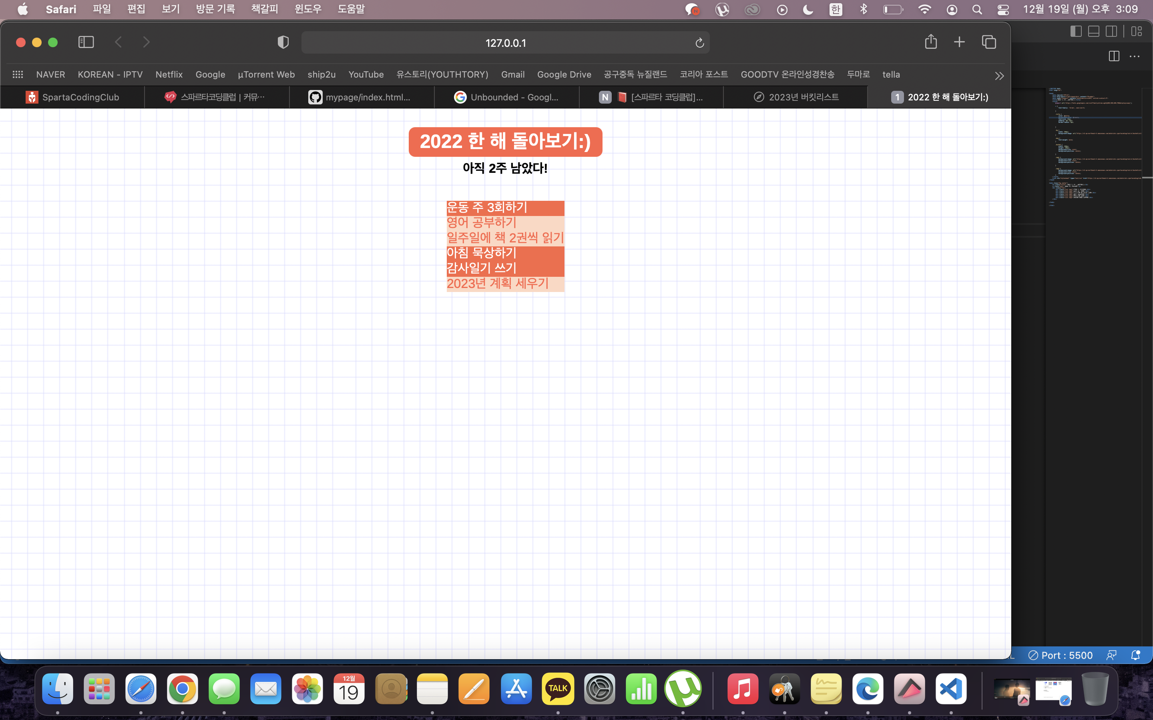Image resolution: width=1153 pixels, height=720 pixels.
Task: Open the KOREAN - IPTV bookmark
Action: point(110,74)
